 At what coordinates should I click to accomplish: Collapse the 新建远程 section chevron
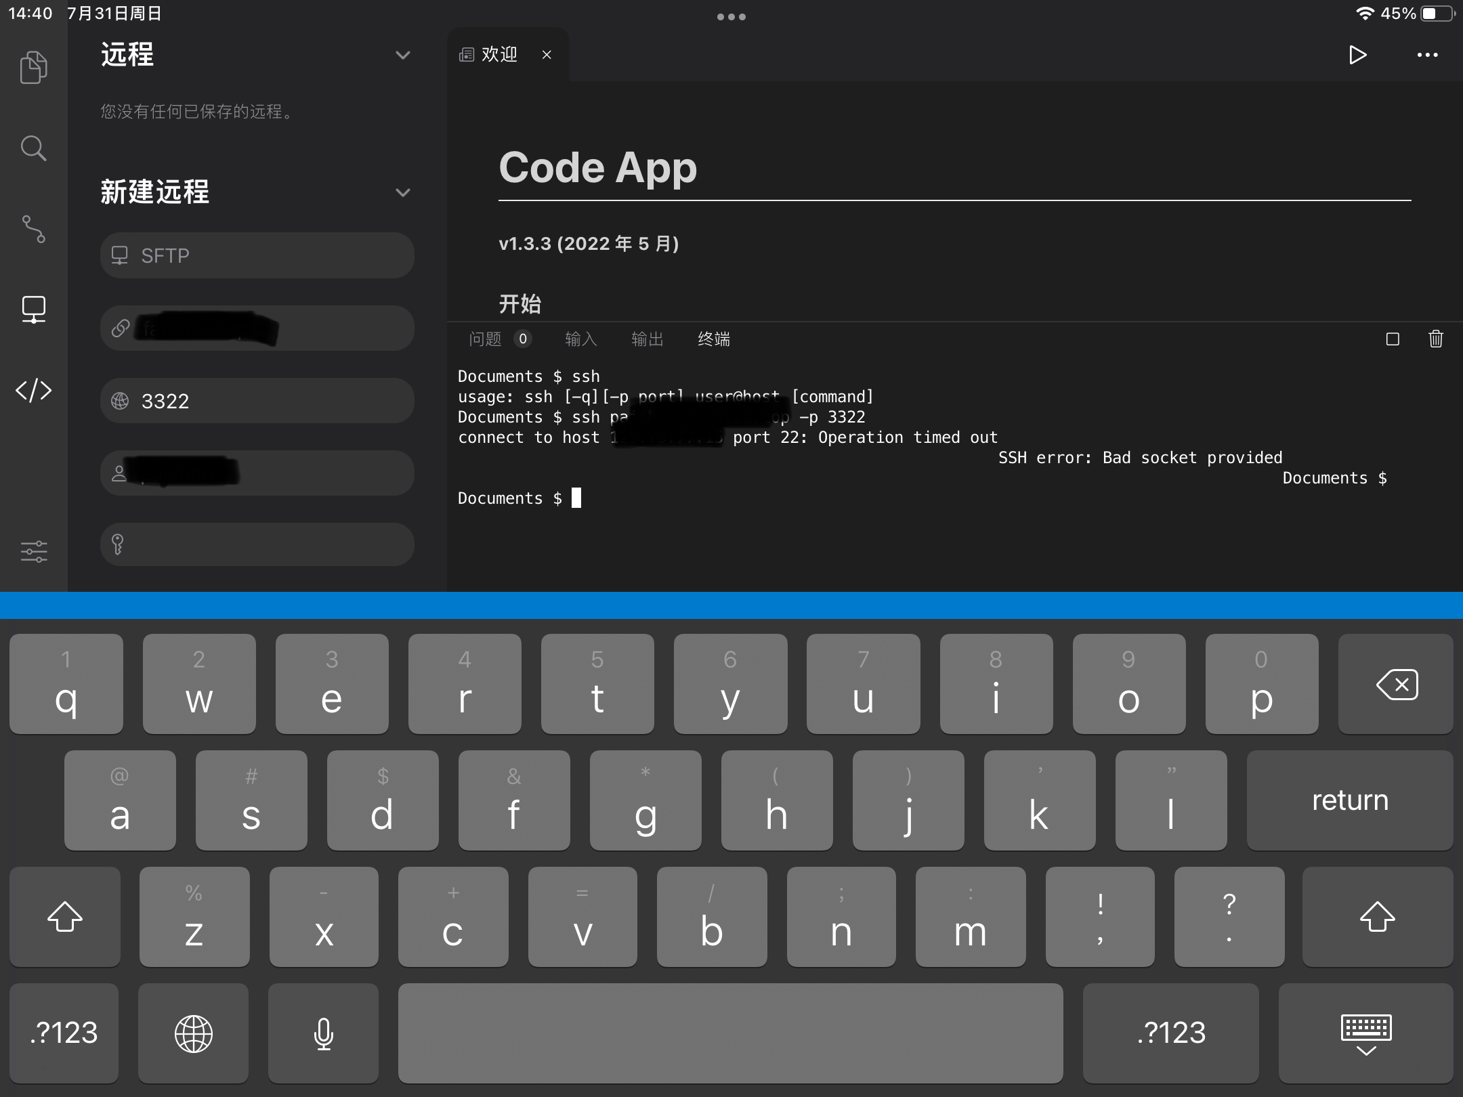(x=403, y=193)
